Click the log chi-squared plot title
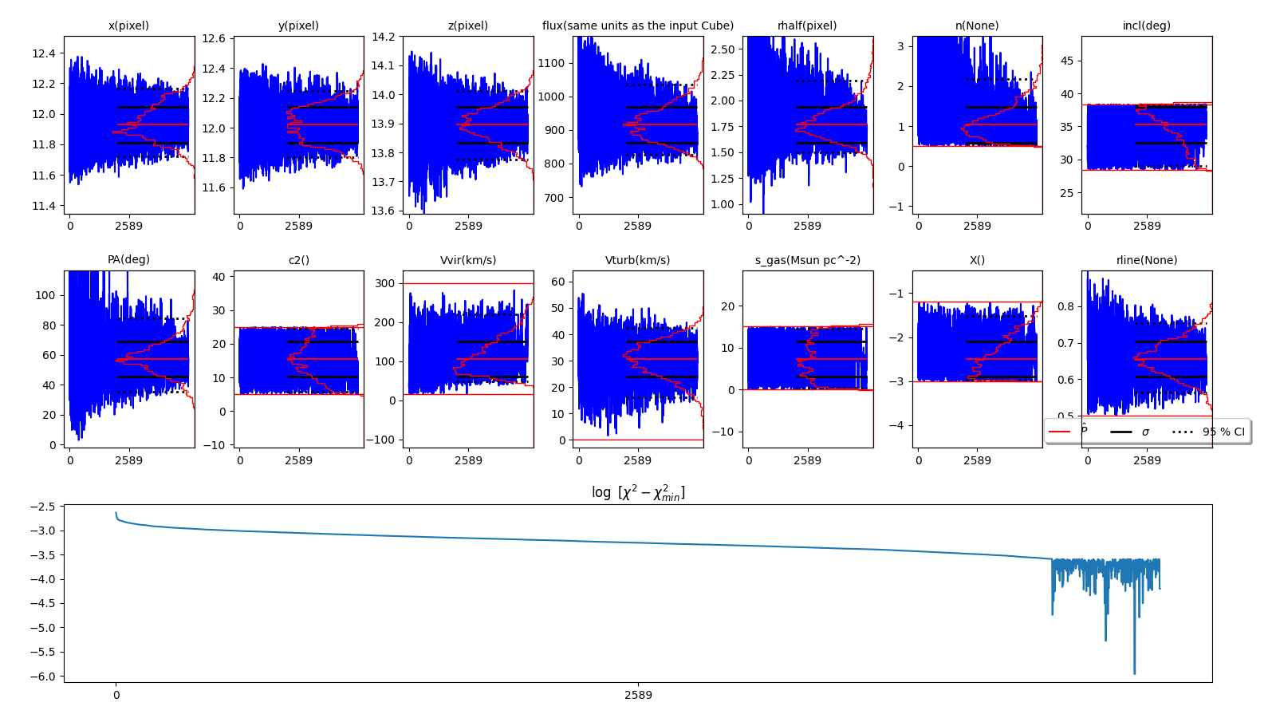The width and height of the screenshot is (1276, 718). pyautogui.click(x=637, y=493)
